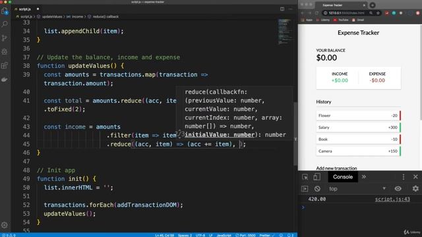Viewport: 422px width, 237px height.
Task: Show the console sidebar
Action: coord(305,189)
